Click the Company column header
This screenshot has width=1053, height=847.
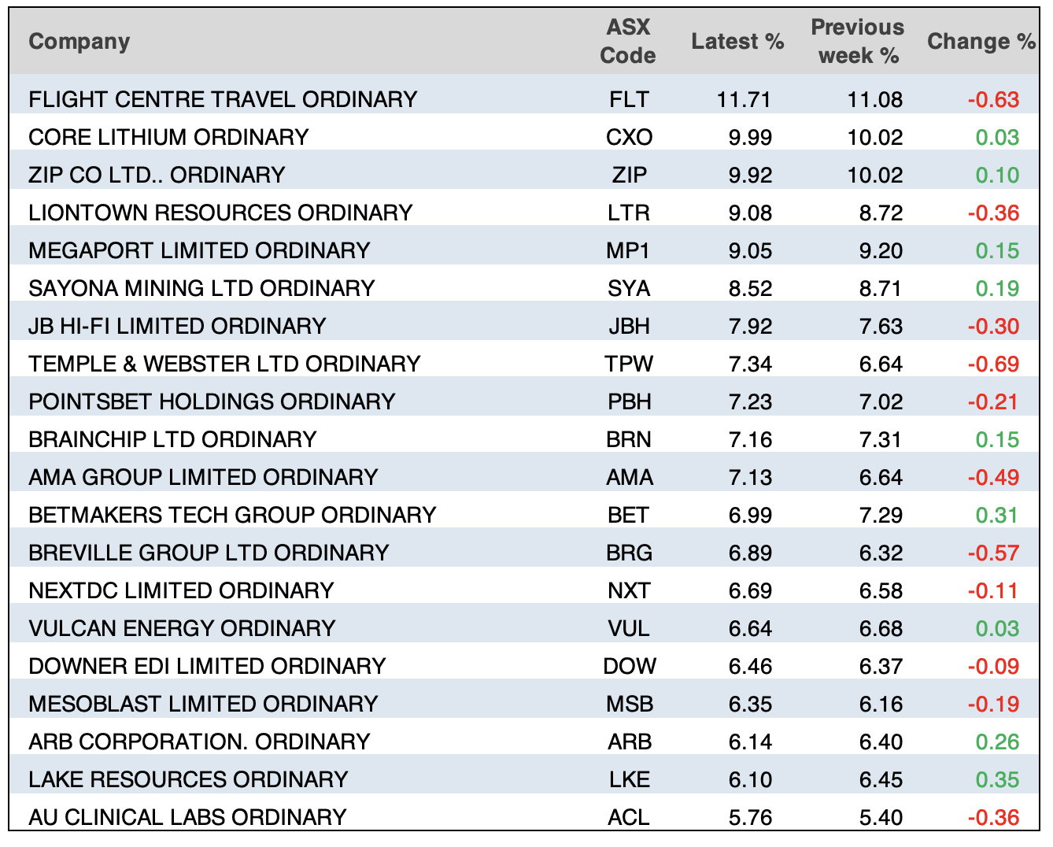(x=79, y=42)
